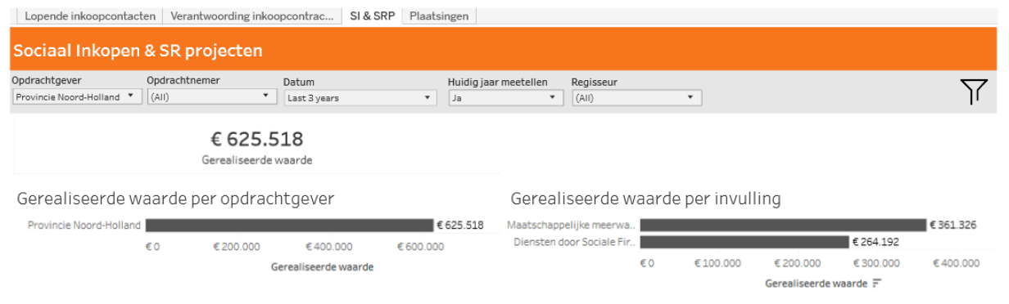Click the Sociaal Inkopen & SR projecten header
This screenshot has height=304, width=1009.
pos(138,51)
